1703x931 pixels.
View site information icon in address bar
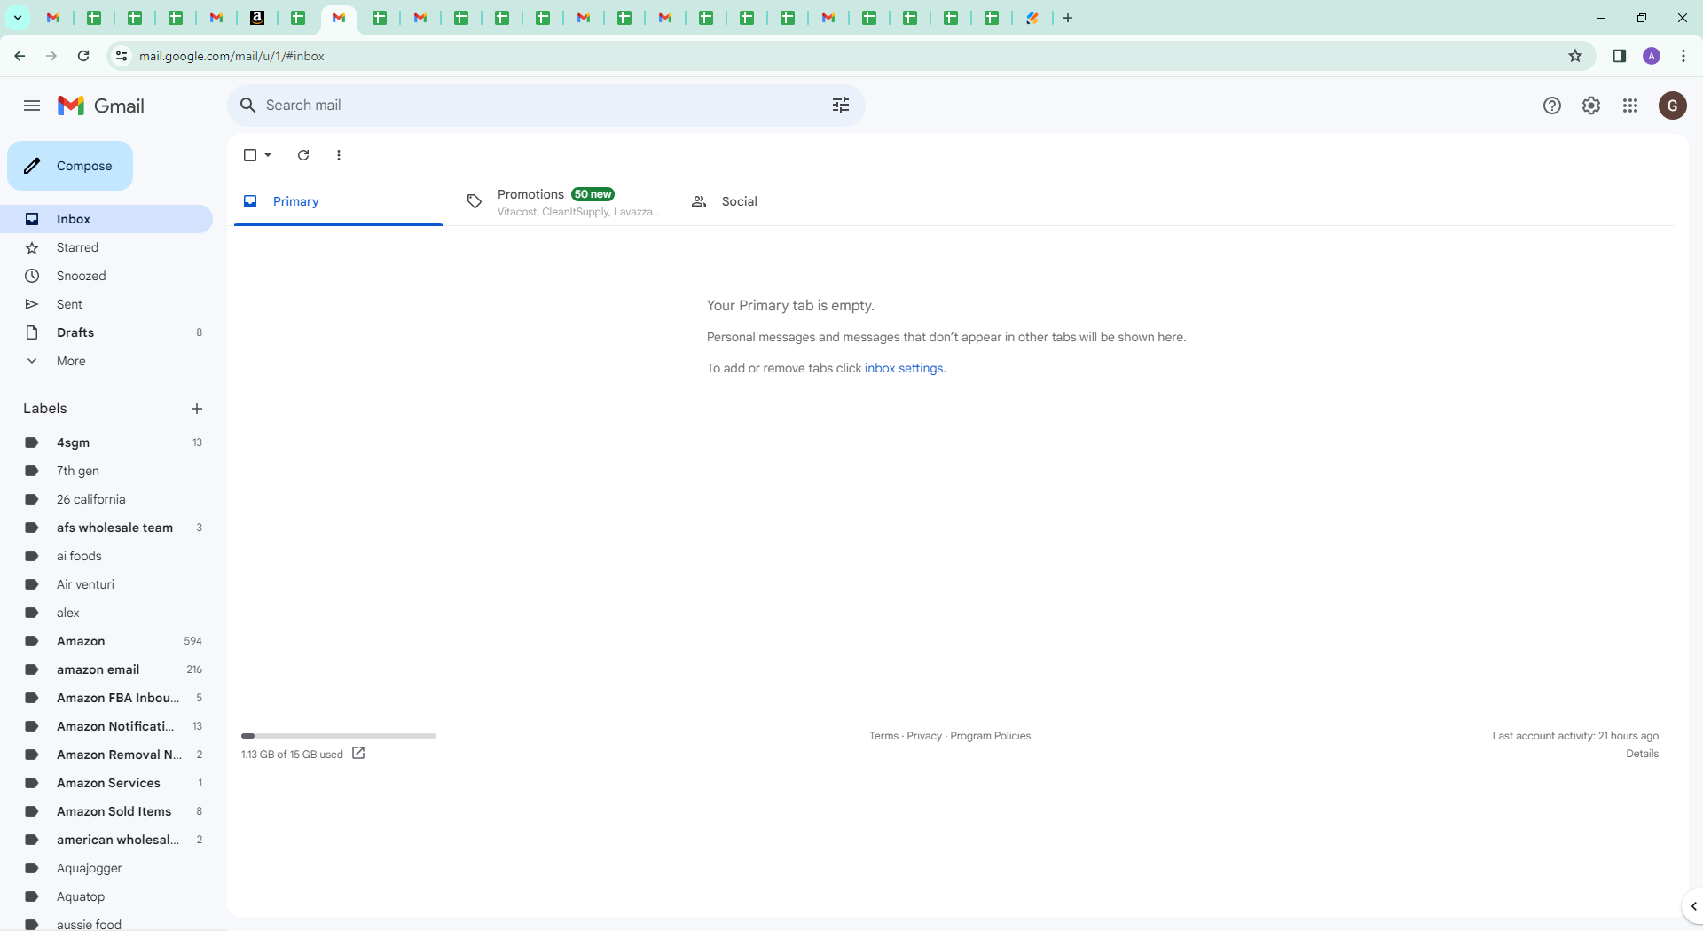(122, 56)
